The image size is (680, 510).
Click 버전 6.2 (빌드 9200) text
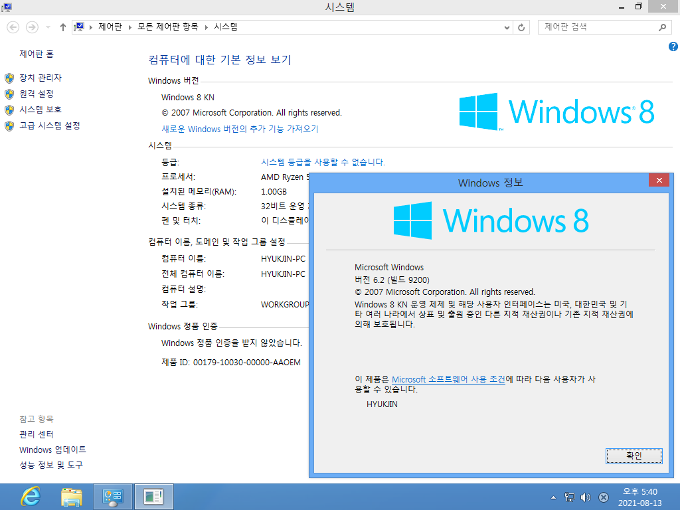pos(392,280)
